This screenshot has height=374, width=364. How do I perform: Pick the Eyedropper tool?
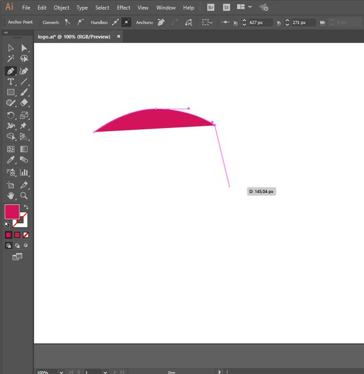tap(10, 161)
